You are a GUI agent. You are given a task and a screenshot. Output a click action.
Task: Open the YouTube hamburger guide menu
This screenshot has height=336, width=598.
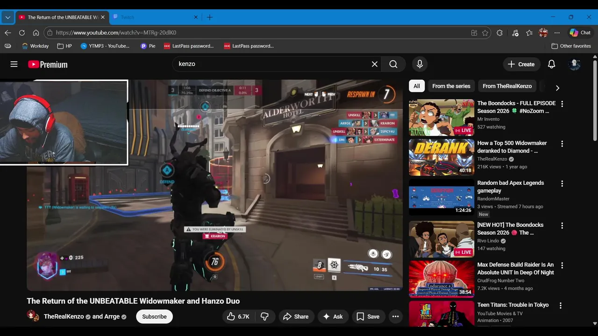click(x=14, y=64)
